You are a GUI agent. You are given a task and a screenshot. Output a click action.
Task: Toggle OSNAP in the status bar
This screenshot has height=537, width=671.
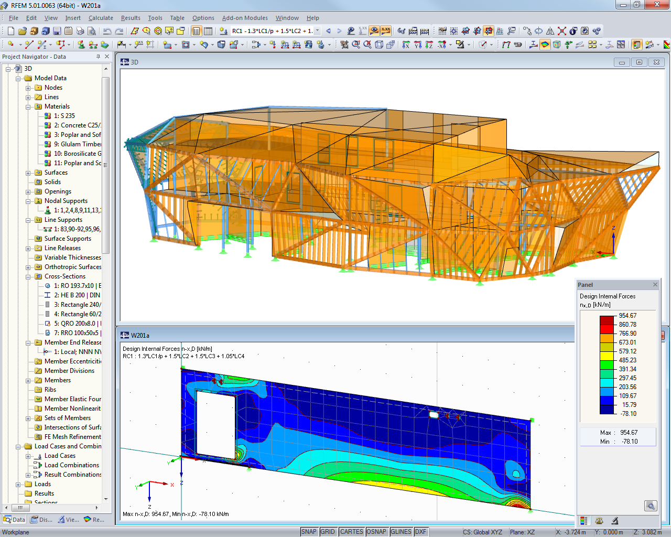tap(377, 531)
